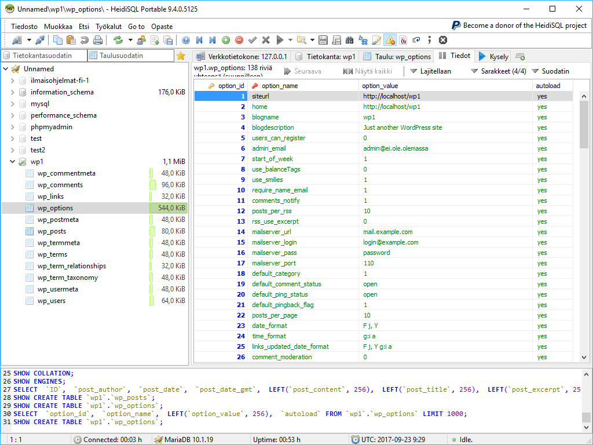The width and height of the screenshot is (593, 445).
Task: Click Become a donor of HeidiSQL link
Action: tap(519, 25)
